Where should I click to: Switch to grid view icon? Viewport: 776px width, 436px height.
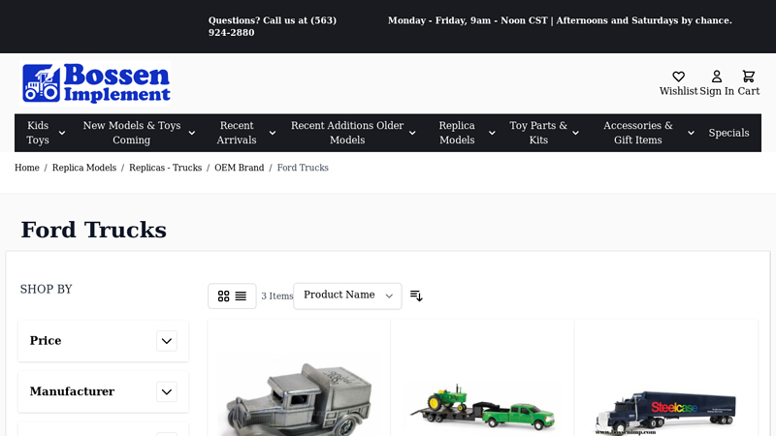click(224, 296)
